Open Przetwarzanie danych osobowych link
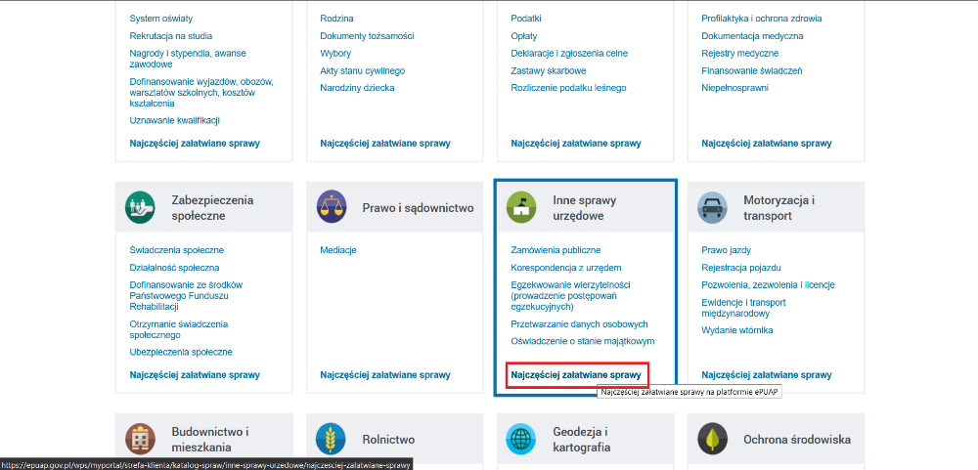The height and width of the screenshot is (470, 978). 579,323
